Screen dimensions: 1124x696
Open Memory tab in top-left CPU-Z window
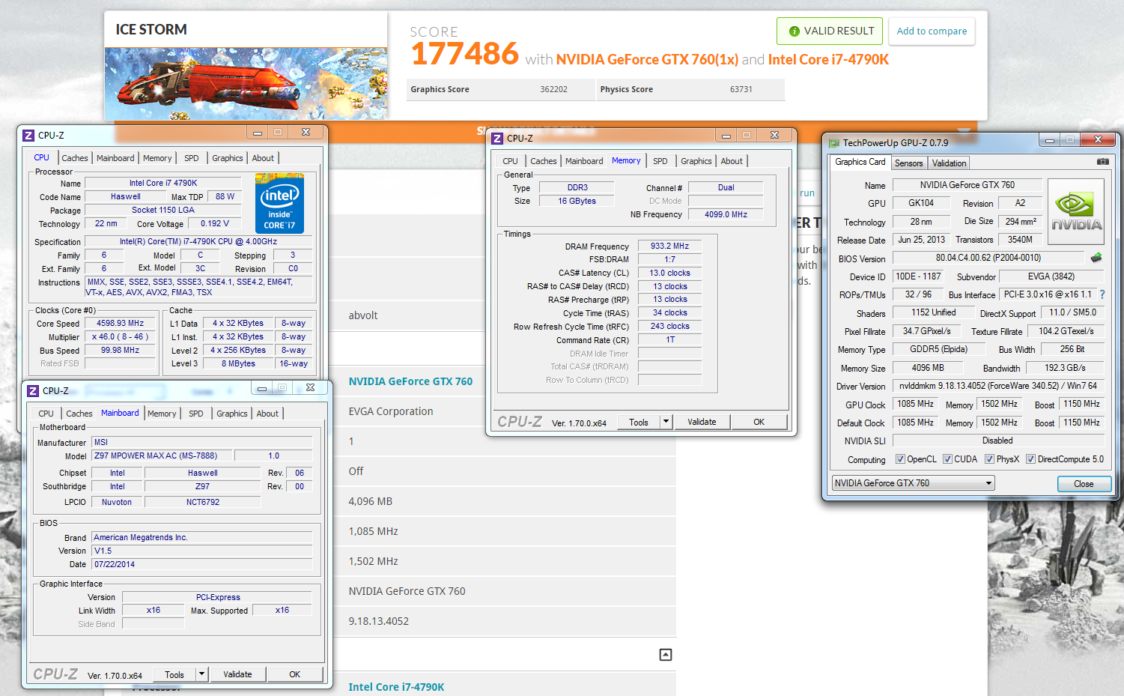coord(157,158)
